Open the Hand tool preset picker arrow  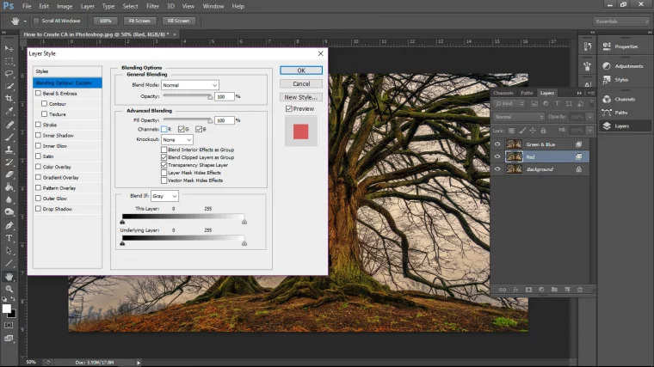coord(25,21)
